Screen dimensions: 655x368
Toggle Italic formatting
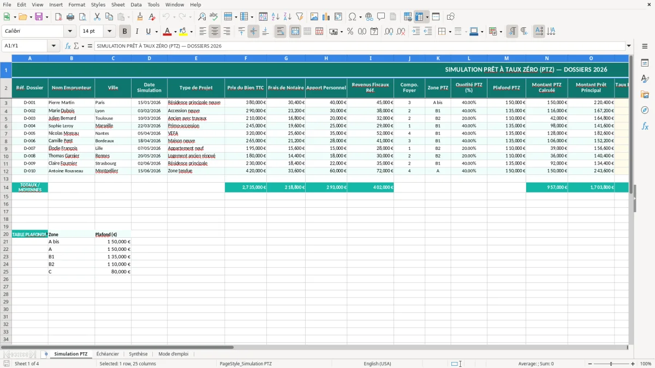click(136, 32)
